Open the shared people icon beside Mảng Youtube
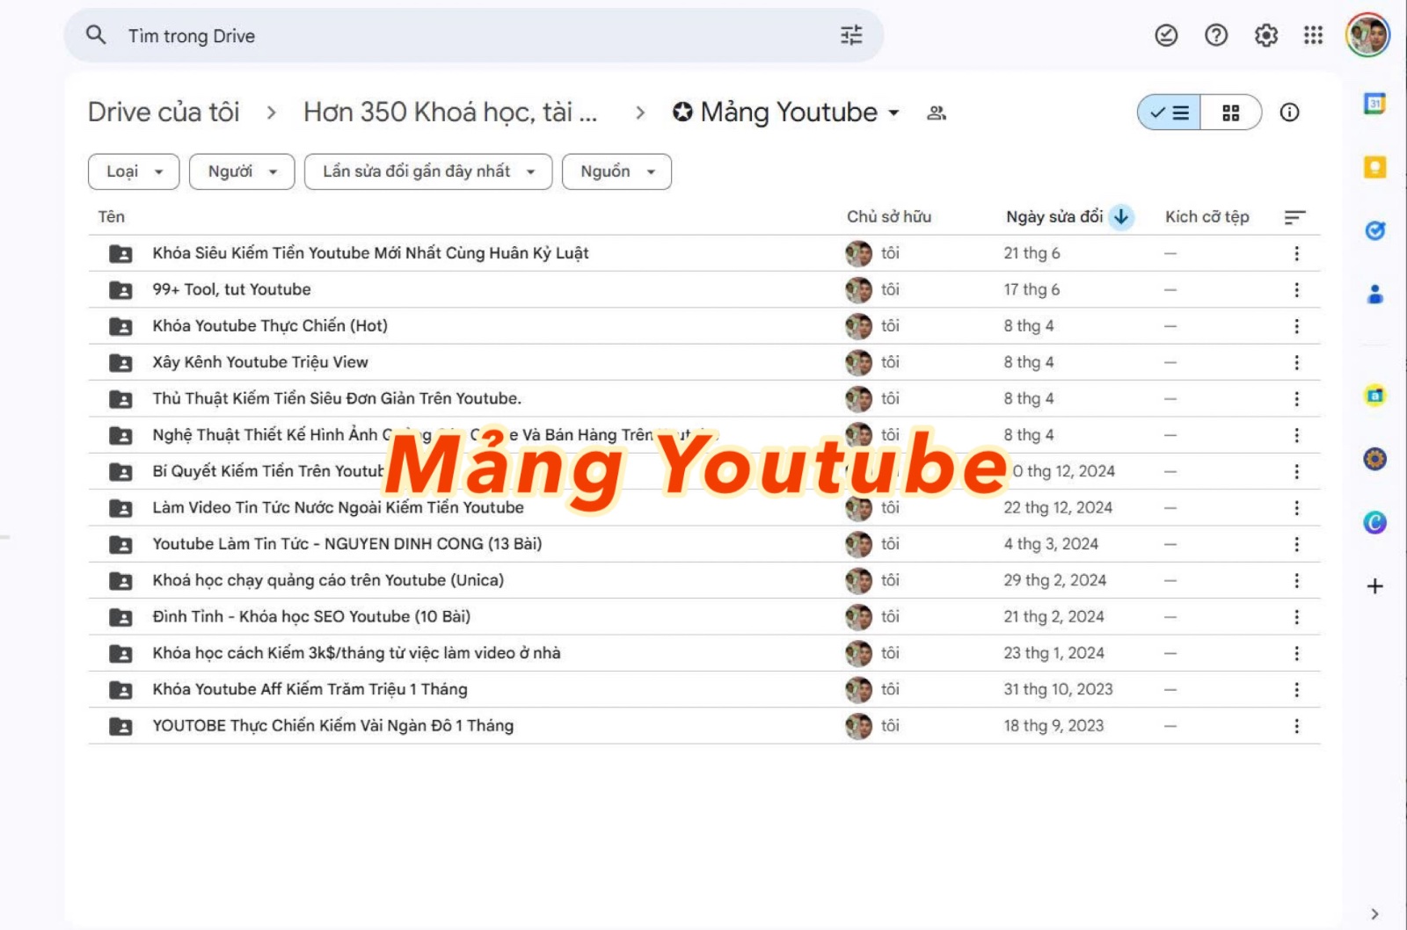The height and width of the screenshot is (930, 1407). [x=937, y=113]
